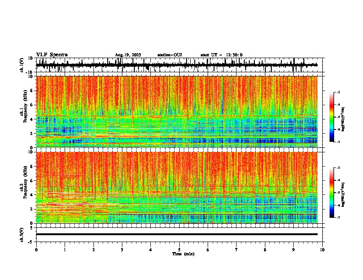The width and height of the screenshot is (363, 280).
Task: Click the time axis tick label "4"
Action: click(151, 250)
